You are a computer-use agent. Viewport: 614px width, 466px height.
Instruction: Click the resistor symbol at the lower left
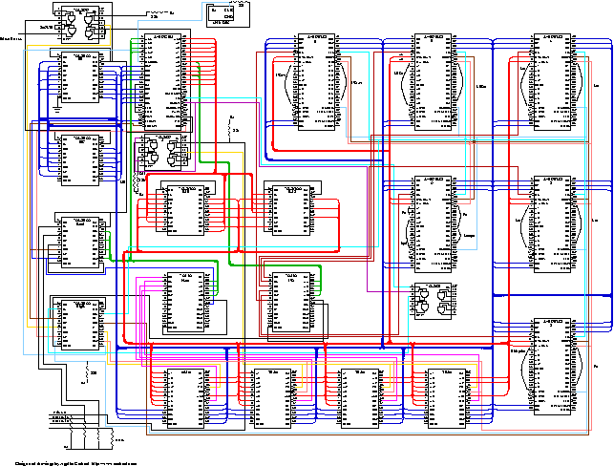(x=87, y=370)
